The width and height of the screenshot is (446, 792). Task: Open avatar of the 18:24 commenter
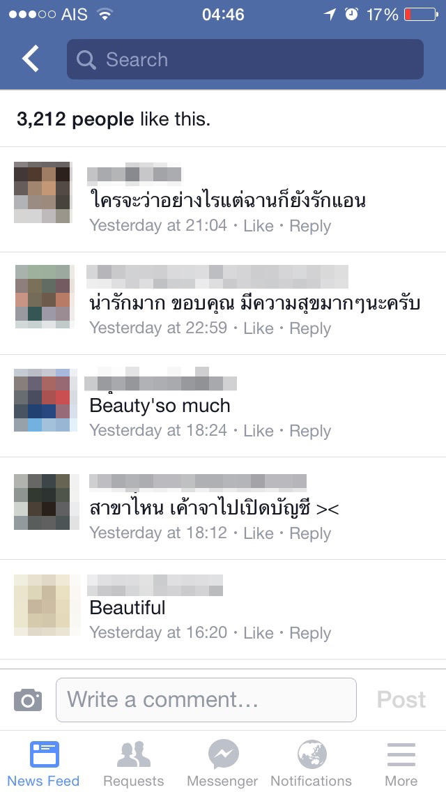click(x=45, y=400)
